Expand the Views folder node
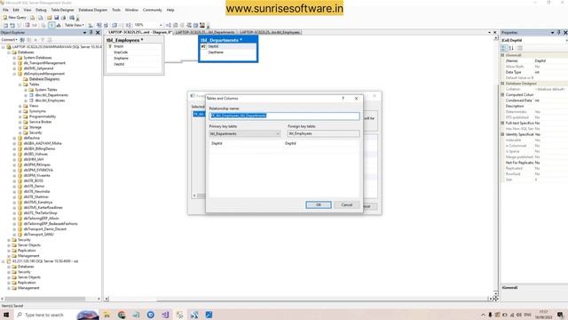The height and width of the screenshot is (320, 568). click(x=20, y=106)
